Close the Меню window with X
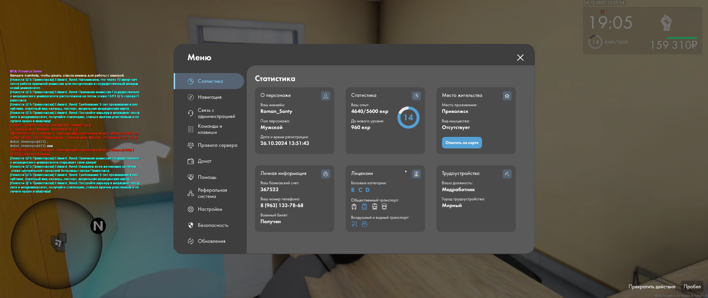Viewport: 708px width, 298px height. pyautogui.click(x=520, y=57)
